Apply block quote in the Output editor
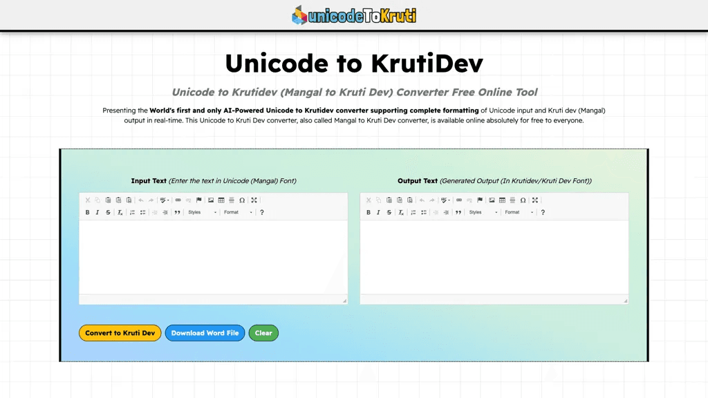 pos(458,212)
